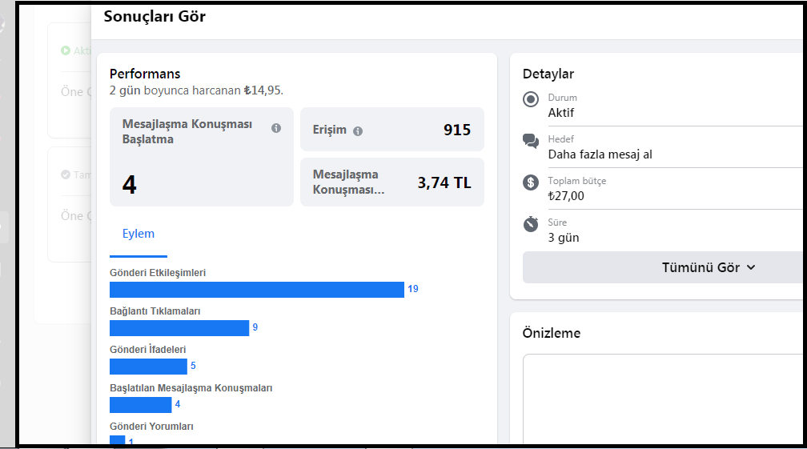Click the spent amount text ₺14,95
807x449 pixels.
tap(263, 90)
